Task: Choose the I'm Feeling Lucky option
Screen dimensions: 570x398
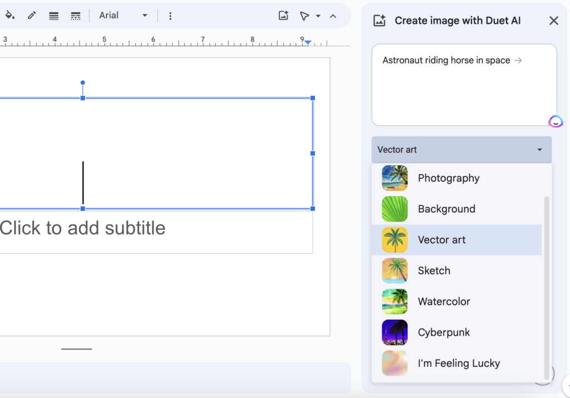Action: 459,363
